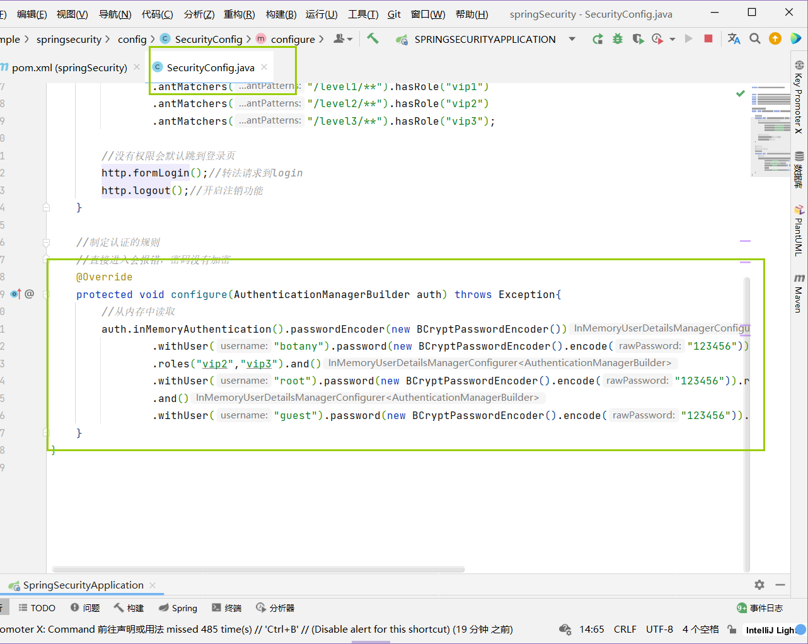Open the Translate plugin icon
Viewport: 808px width, 644px height.
click(734, 39)
